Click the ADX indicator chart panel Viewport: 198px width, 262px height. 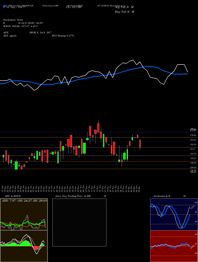(24, 214)
